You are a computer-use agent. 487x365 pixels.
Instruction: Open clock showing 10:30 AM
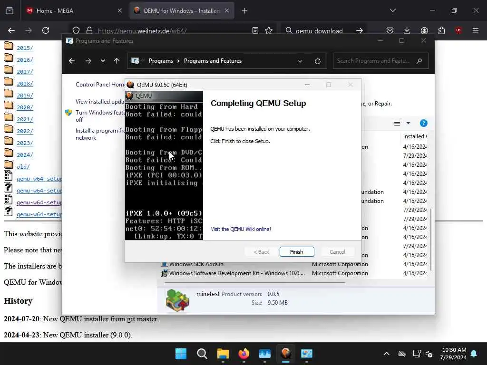[453, 354]
